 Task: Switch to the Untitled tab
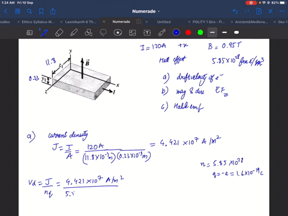[164, 22]
